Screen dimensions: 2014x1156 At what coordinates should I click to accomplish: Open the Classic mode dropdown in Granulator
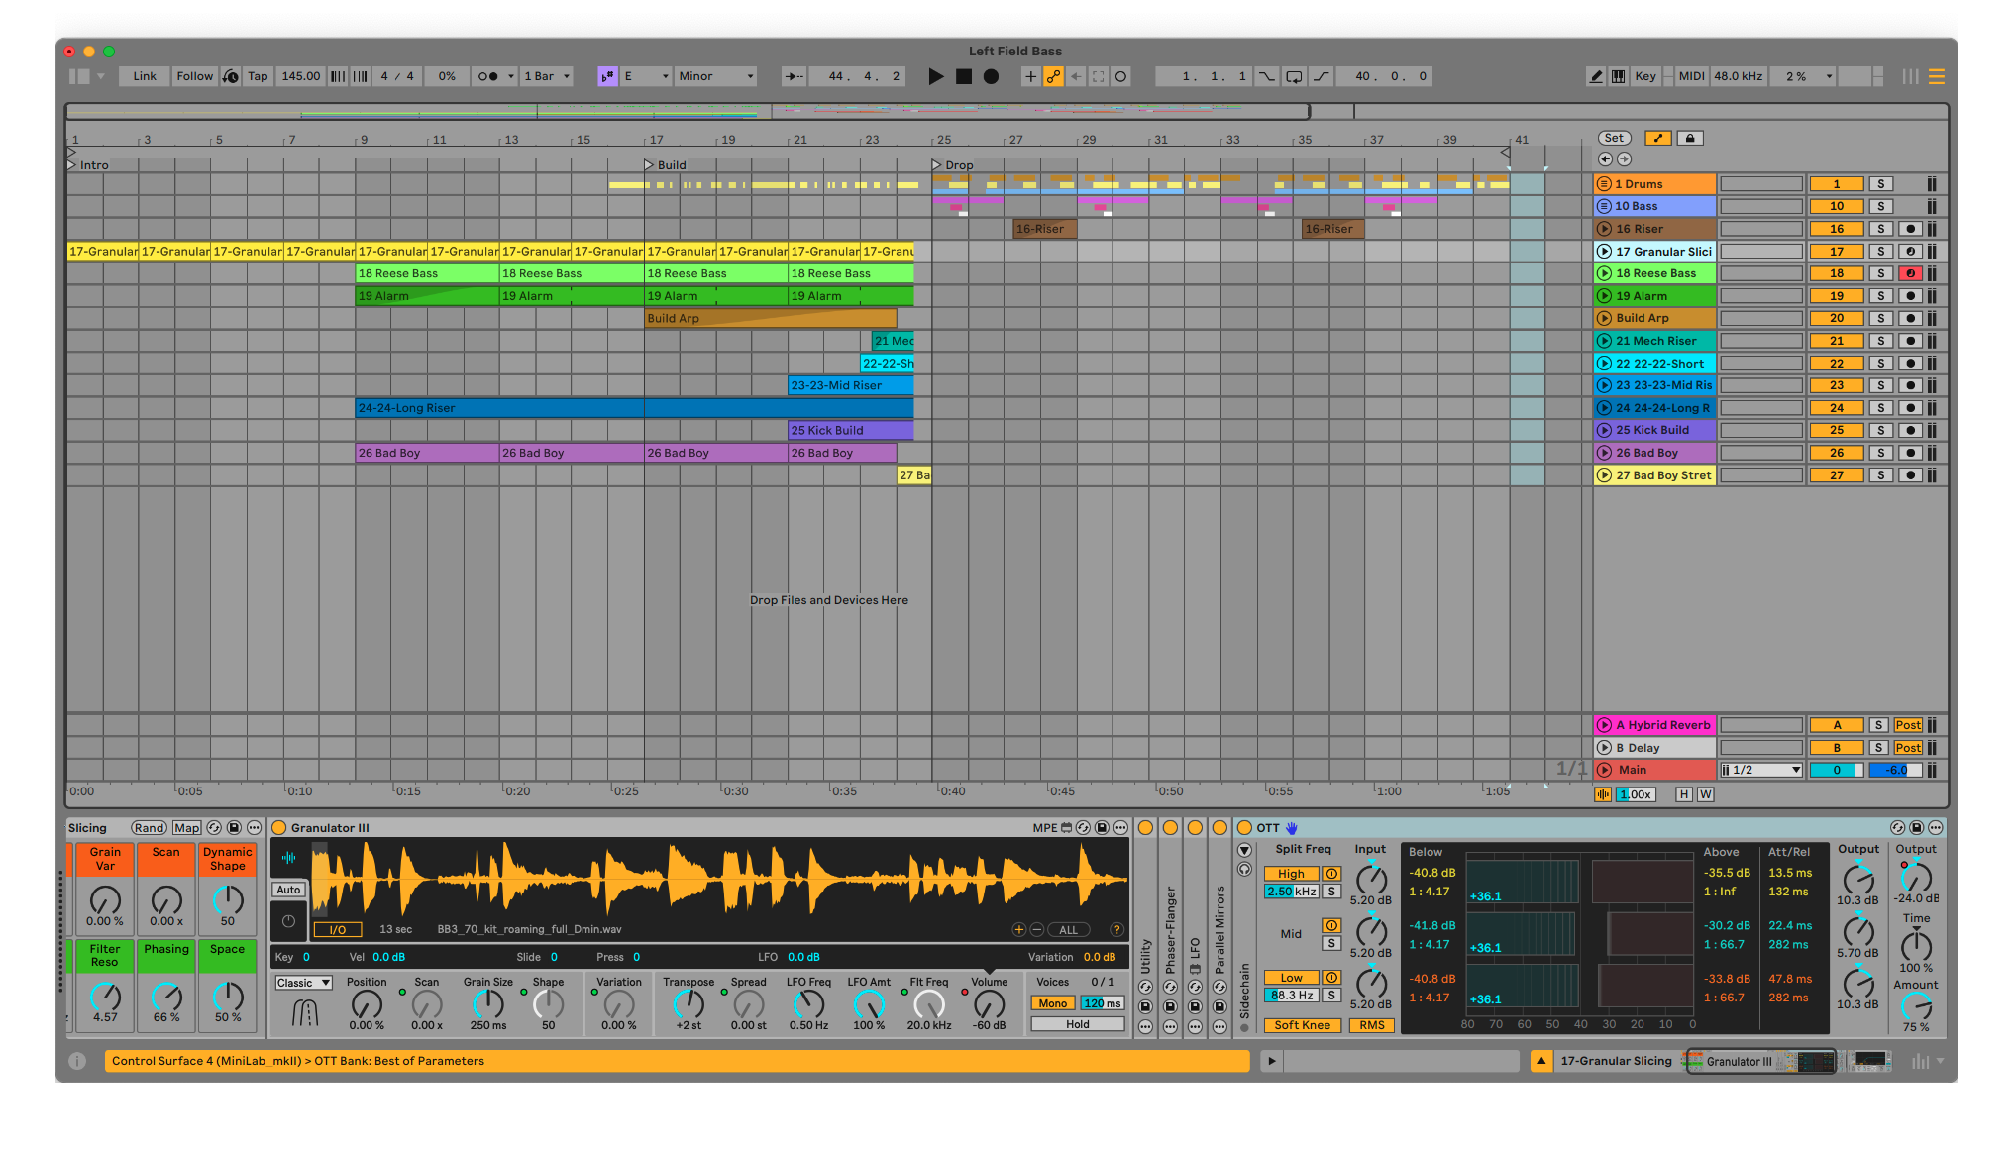click(303, 983)
